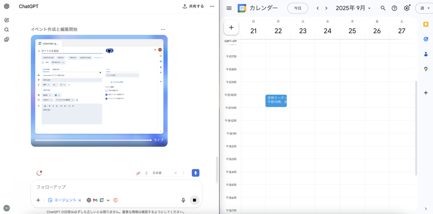Open the 週 view dropdown
This screenshot has width=433, height=214.
424,8
